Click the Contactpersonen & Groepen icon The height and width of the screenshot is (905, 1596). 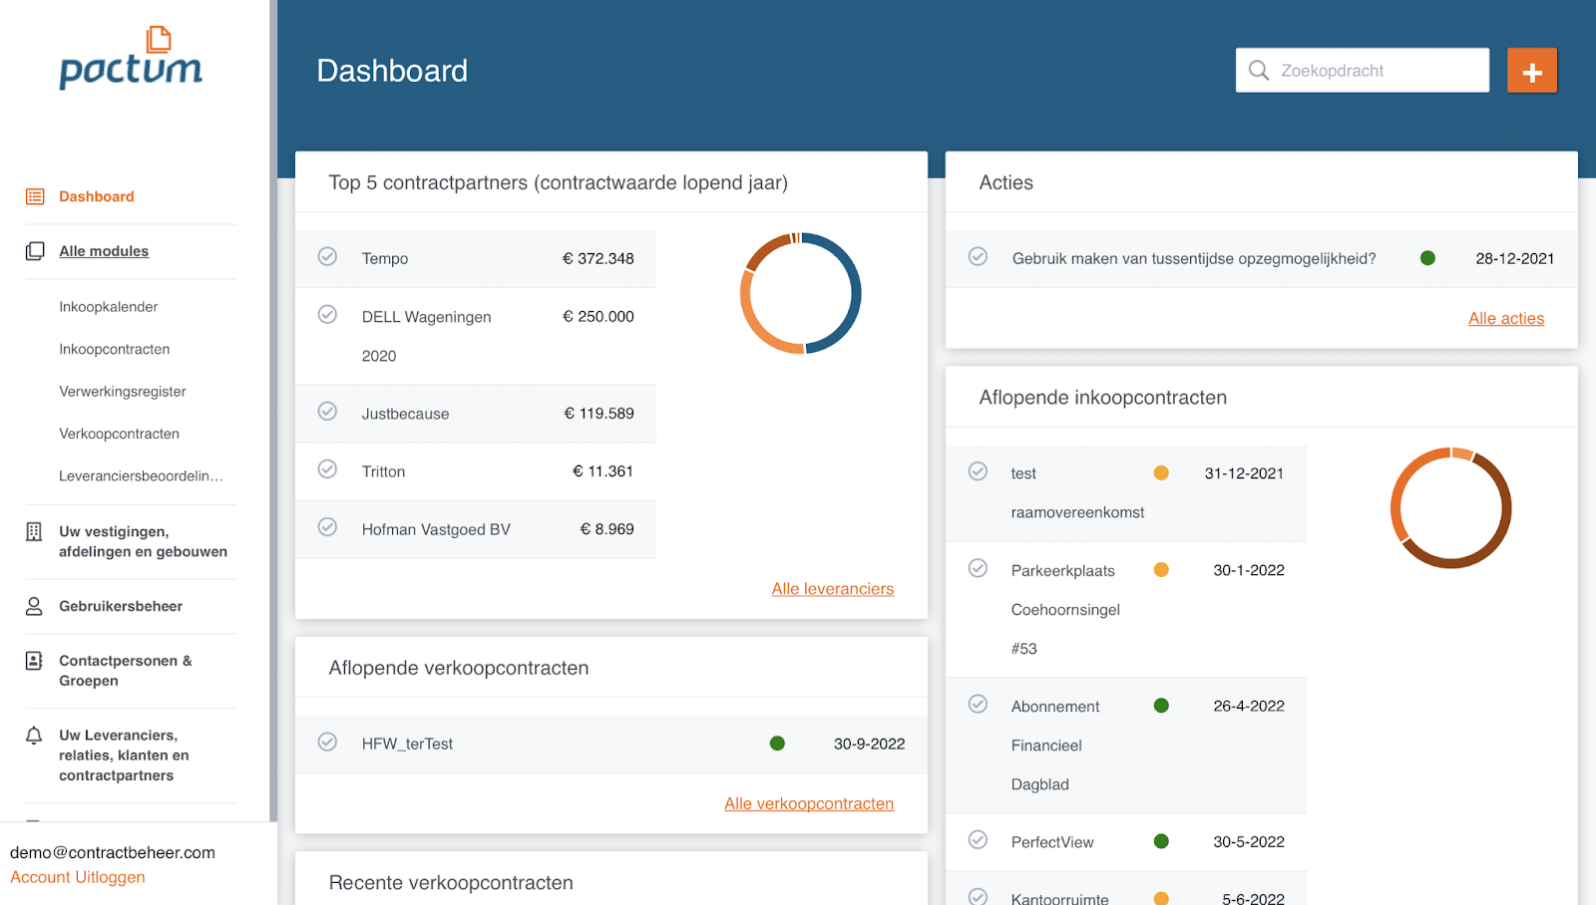click(x=34, y=661)
